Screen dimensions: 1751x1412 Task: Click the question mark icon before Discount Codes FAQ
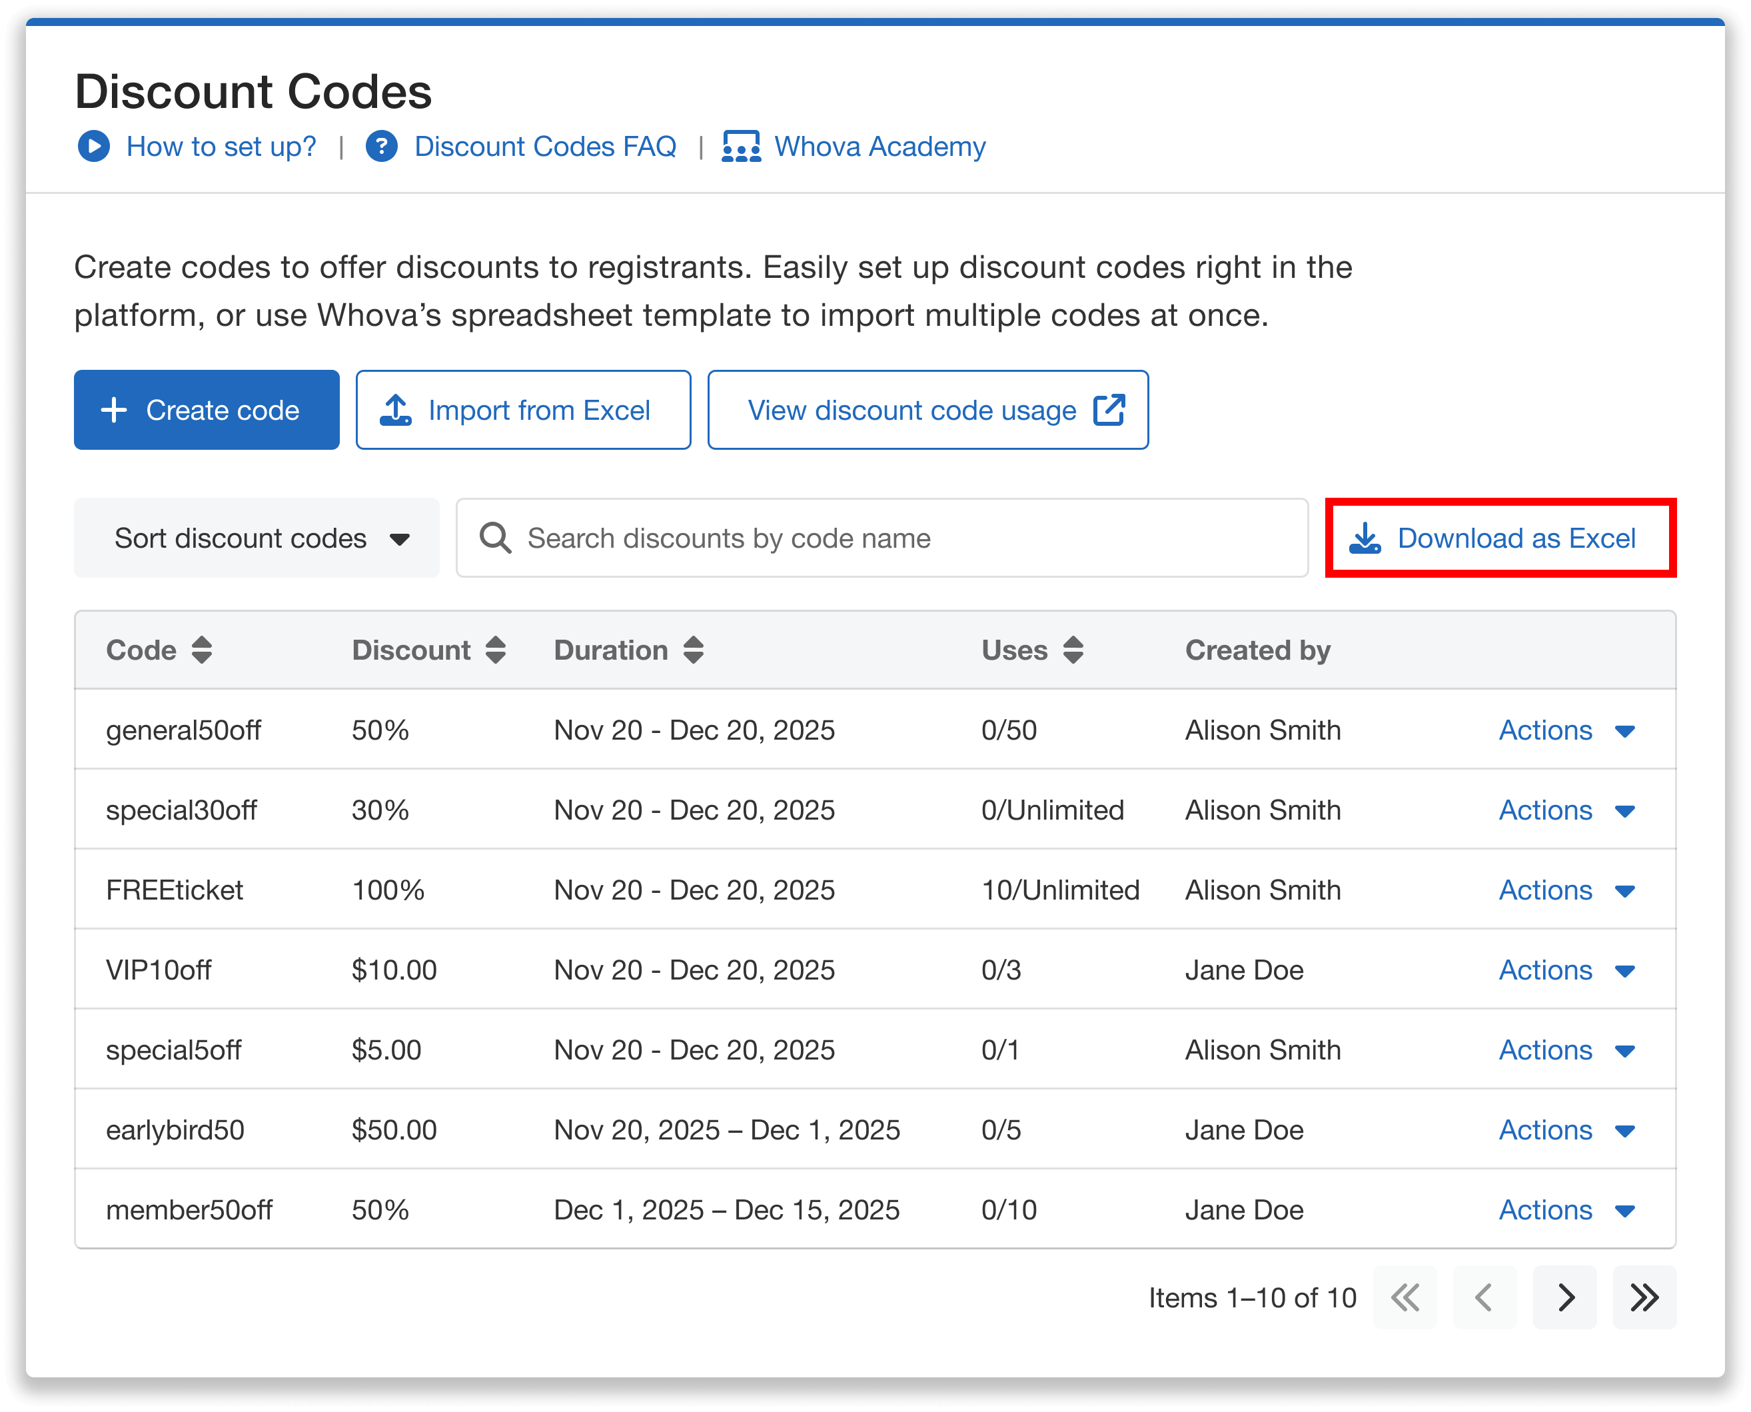coord(381,147)
